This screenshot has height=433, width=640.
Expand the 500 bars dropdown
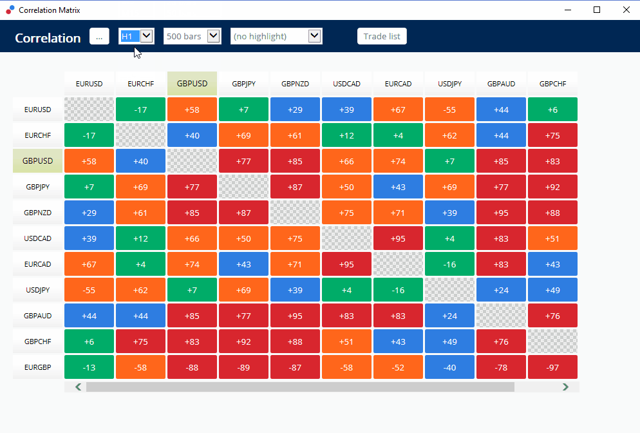click(x=214, y=36)
